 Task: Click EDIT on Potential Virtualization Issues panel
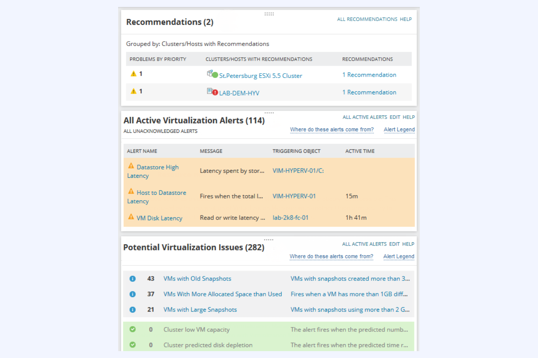point(394,244)
